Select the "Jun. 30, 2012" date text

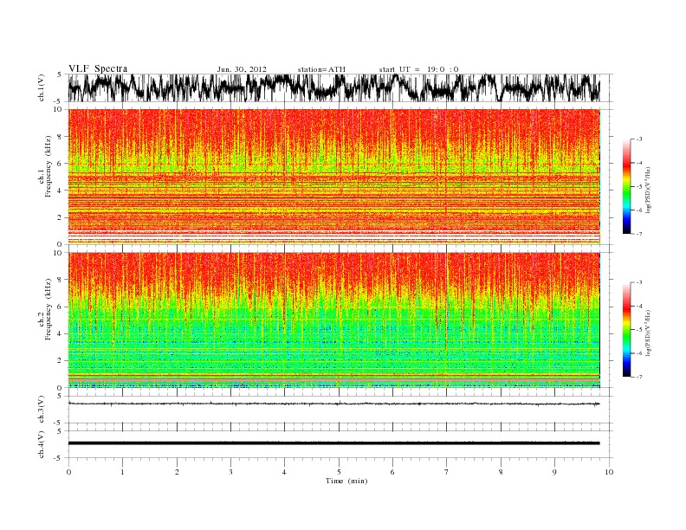coord(242,69)
